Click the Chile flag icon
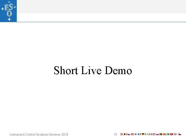Image resolution: width=186 pixels, height=139 pixels. point(180,134)
